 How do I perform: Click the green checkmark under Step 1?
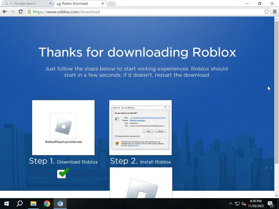coord(63,173)
